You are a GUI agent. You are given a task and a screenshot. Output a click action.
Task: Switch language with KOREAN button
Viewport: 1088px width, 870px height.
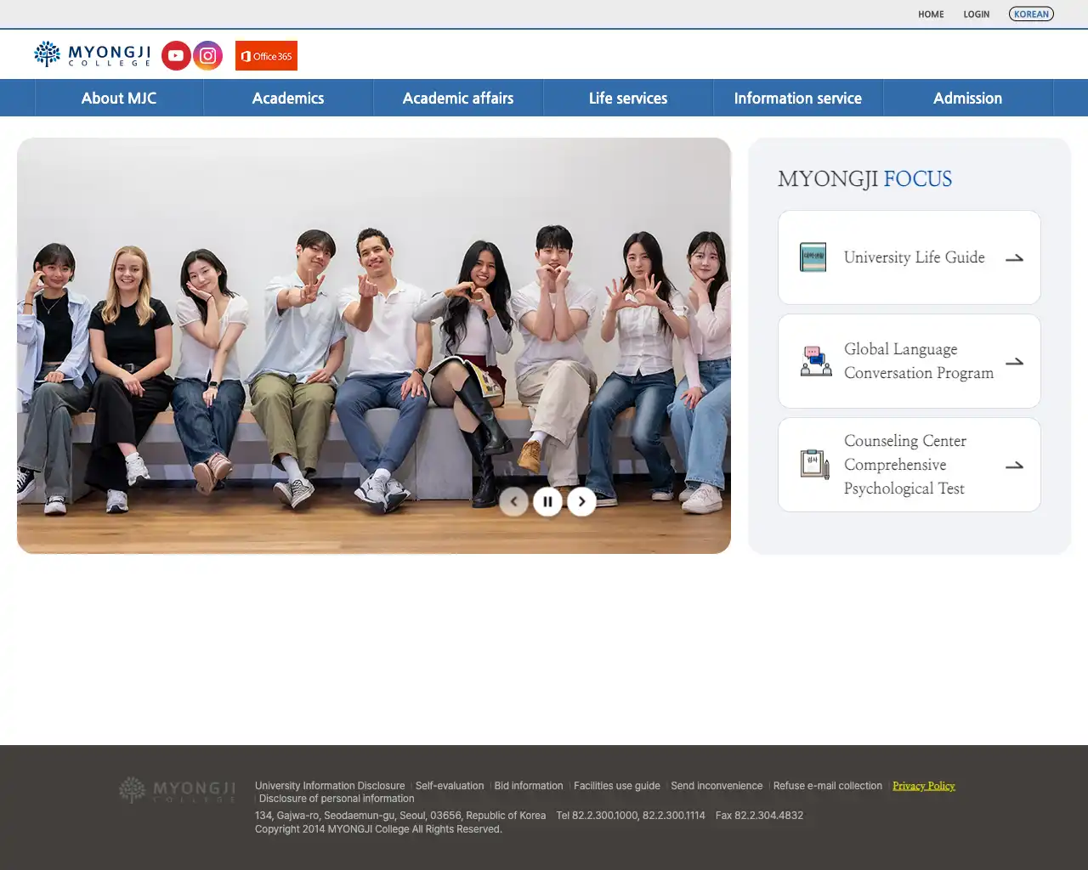pyautogui.click(x=1031, y=14)
